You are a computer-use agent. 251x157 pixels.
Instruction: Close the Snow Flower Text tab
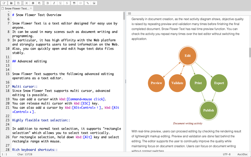pyautogui.click(x=31, y=8)
